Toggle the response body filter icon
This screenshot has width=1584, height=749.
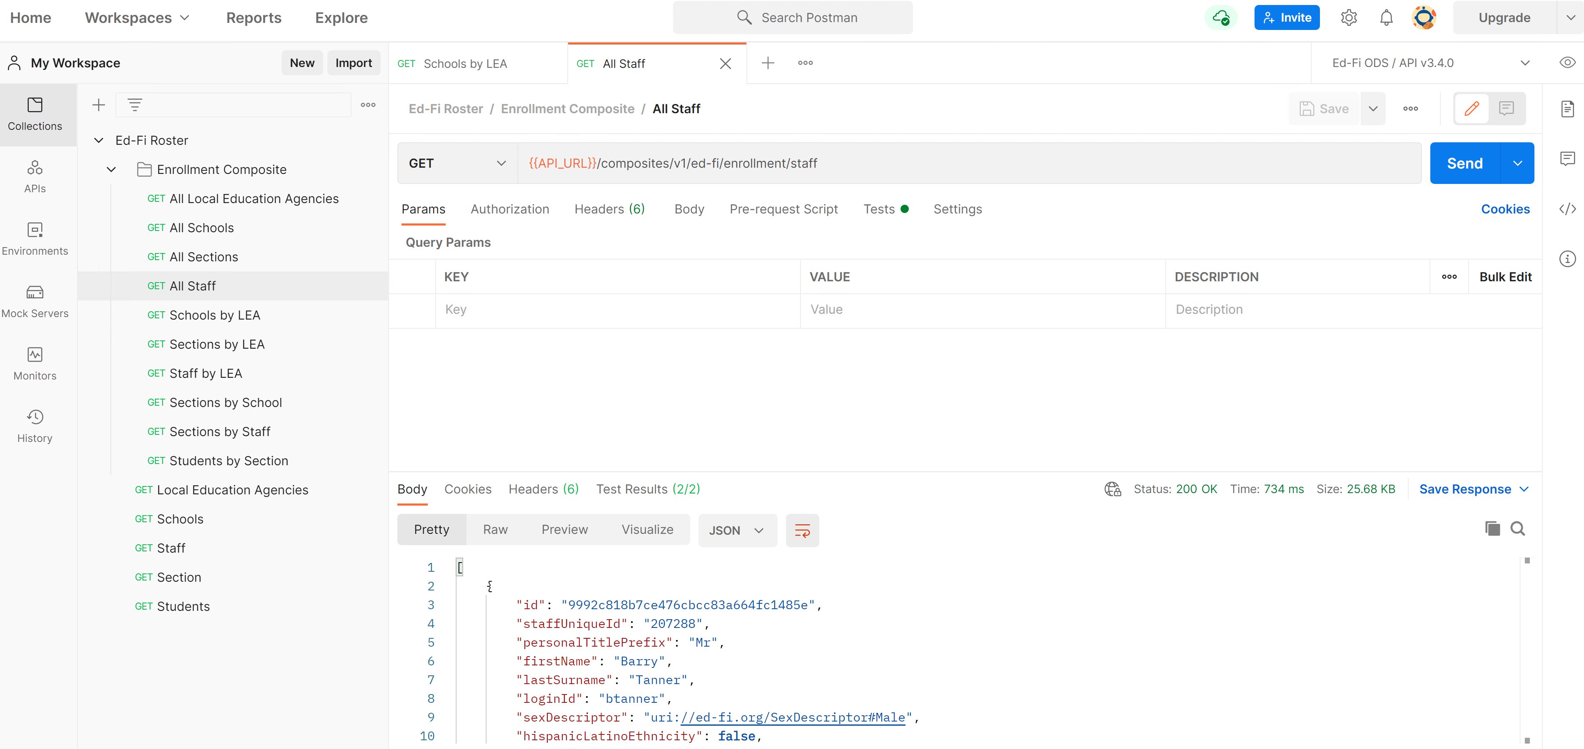(803, 530)
